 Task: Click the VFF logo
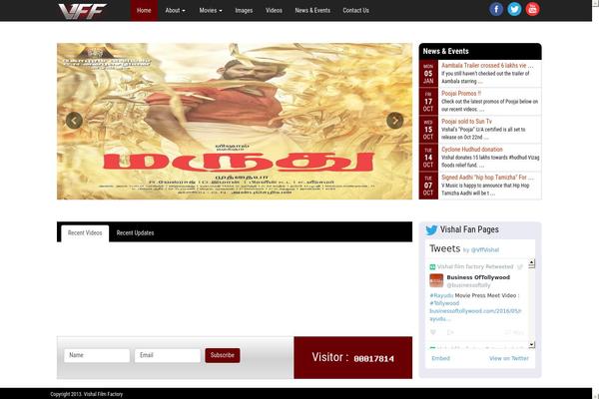(x=82, y=11)
